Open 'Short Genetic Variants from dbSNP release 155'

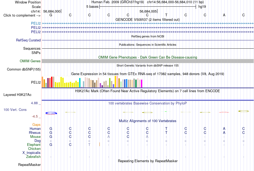pos(148,65)
